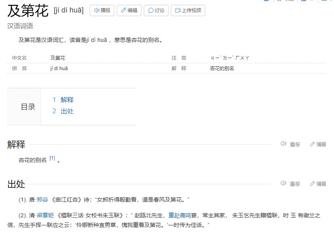Click 上传视频 to upload a video
Image resolution: width=334 pixels, height=233 pixels.
coord(188,11)
